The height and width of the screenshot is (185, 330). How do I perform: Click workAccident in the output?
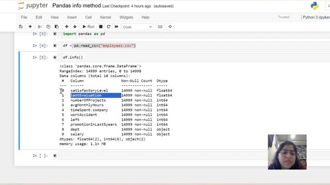pos(84,115)
